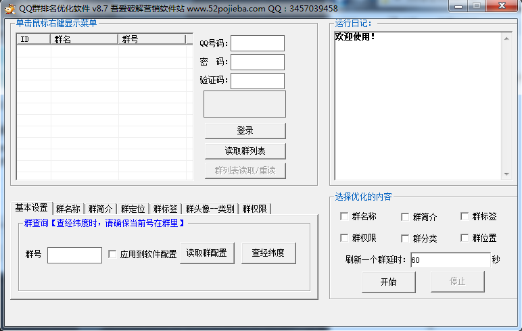Image resolution: width=522 pixels, height=331 pixels.
Task: Click the 验证码 input field
Action: click(258, 81)
